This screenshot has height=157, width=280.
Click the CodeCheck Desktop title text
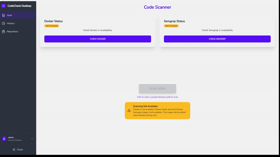(19, 6)
